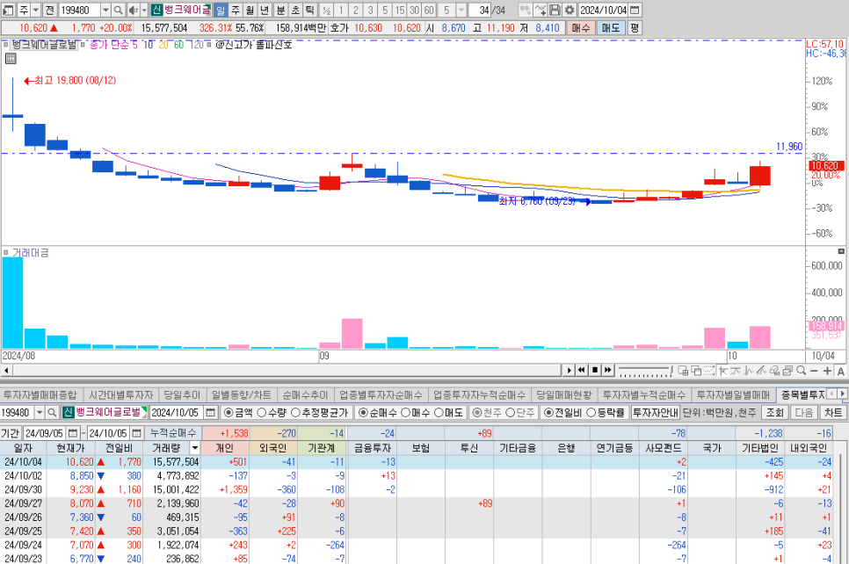
Task: Switch to the 당일추이 tab
Action: point(182,395)
